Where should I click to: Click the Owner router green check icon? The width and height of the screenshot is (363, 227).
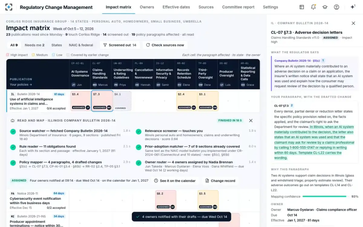(x=139, y=163)
